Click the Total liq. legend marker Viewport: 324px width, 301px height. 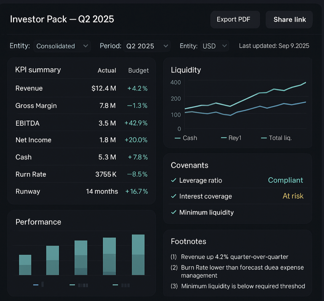264,138
